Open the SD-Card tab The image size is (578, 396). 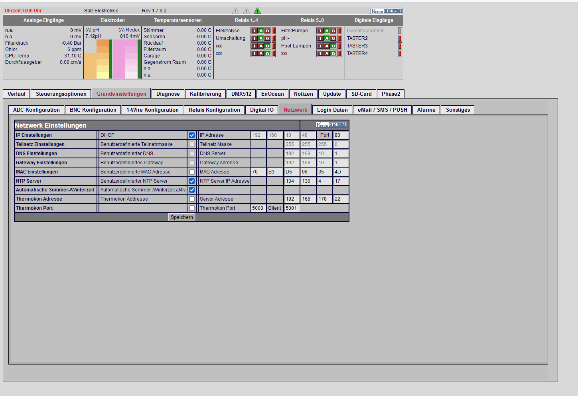point(361,94)
